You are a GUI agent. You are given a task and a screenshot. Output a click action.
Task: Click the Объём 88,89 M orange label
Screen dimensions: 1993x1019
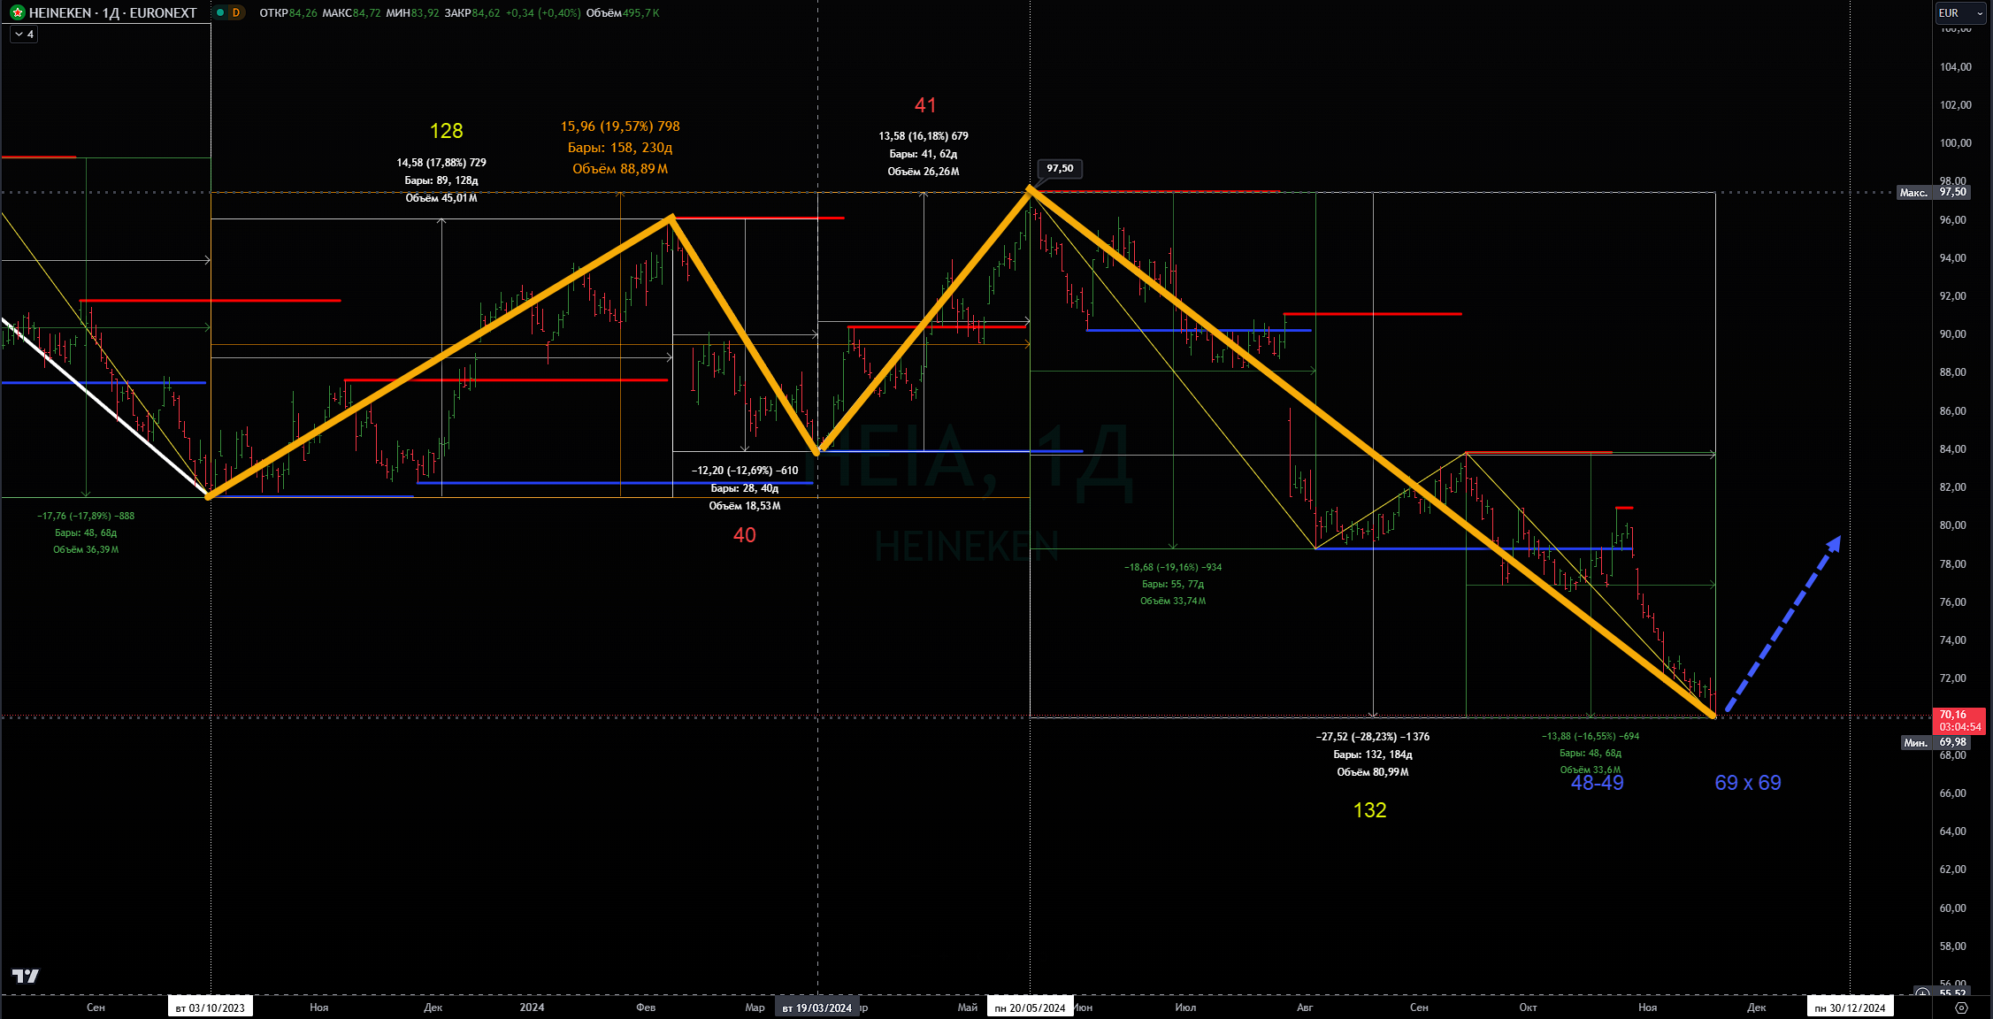coord(620,169)
